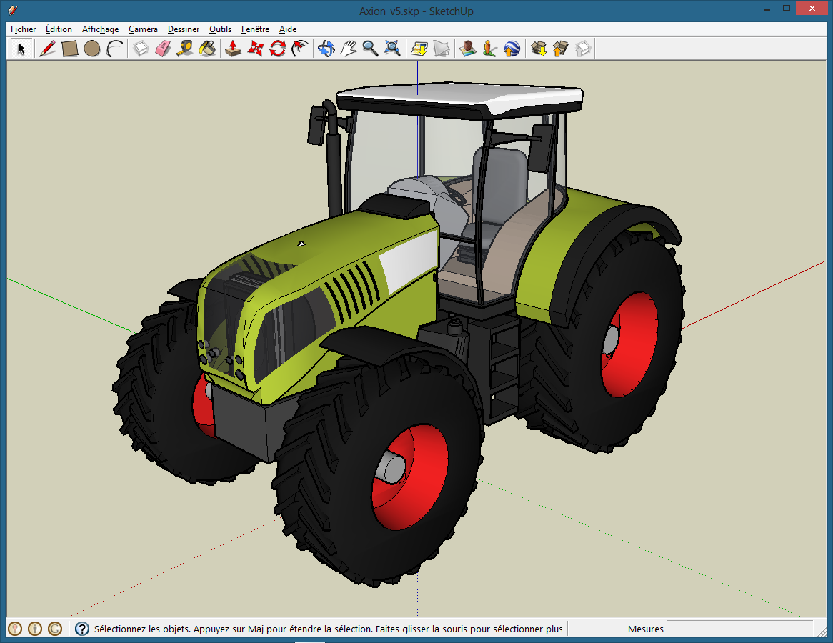Activate the Circle tool
The width and height of the screenshot is (833, 643).
pos(91,49)
